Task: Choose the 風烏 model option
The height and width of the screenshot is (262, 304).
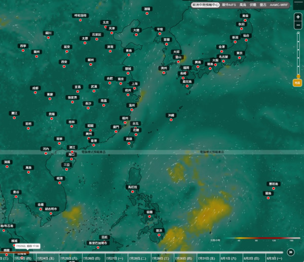Action: pyautogui.click(x=243, y=5)
